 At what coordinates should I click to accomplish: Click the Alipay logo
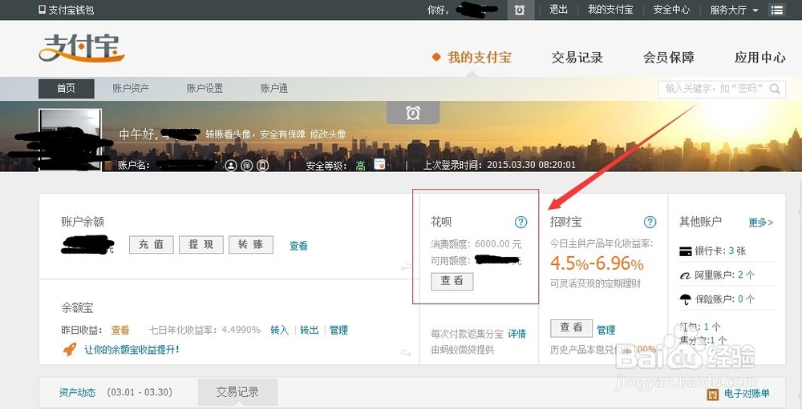click(82, 48)
